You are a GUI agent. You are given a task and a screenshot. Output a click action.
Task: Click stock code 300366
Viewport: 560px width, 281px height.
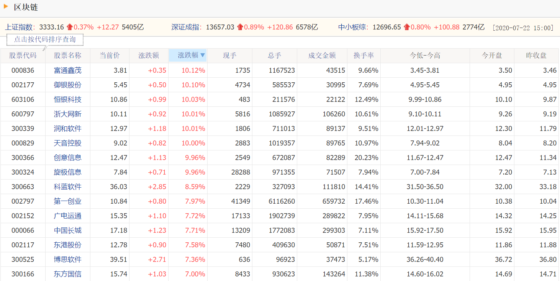click(x=23, y=158)
